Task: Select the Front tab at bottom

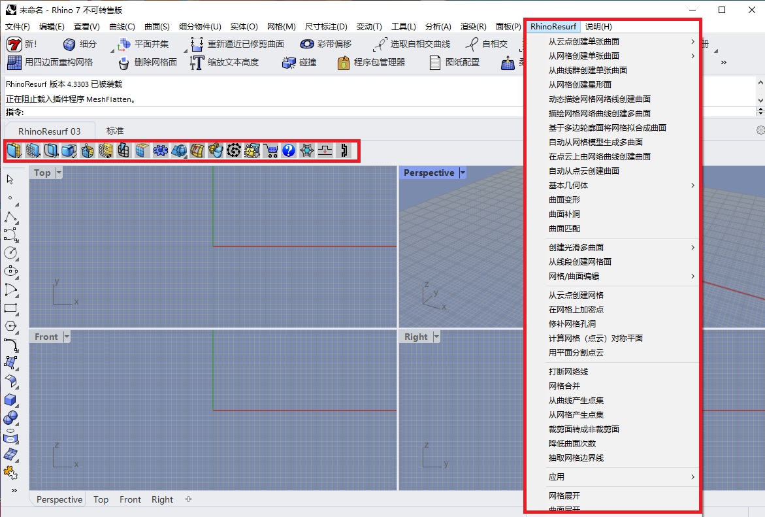Action: click(x=130, y=499)
